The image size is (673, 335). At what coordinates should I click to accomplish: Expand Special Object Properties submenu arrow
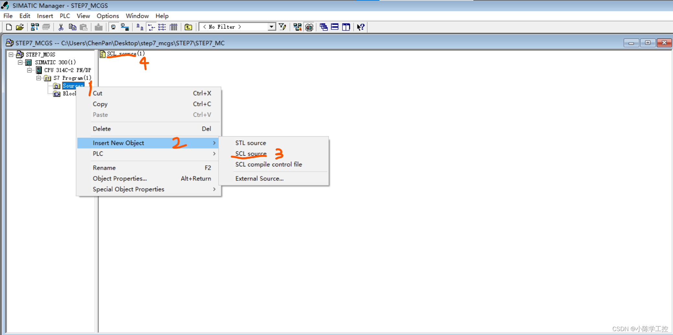(x=214, y=189)
